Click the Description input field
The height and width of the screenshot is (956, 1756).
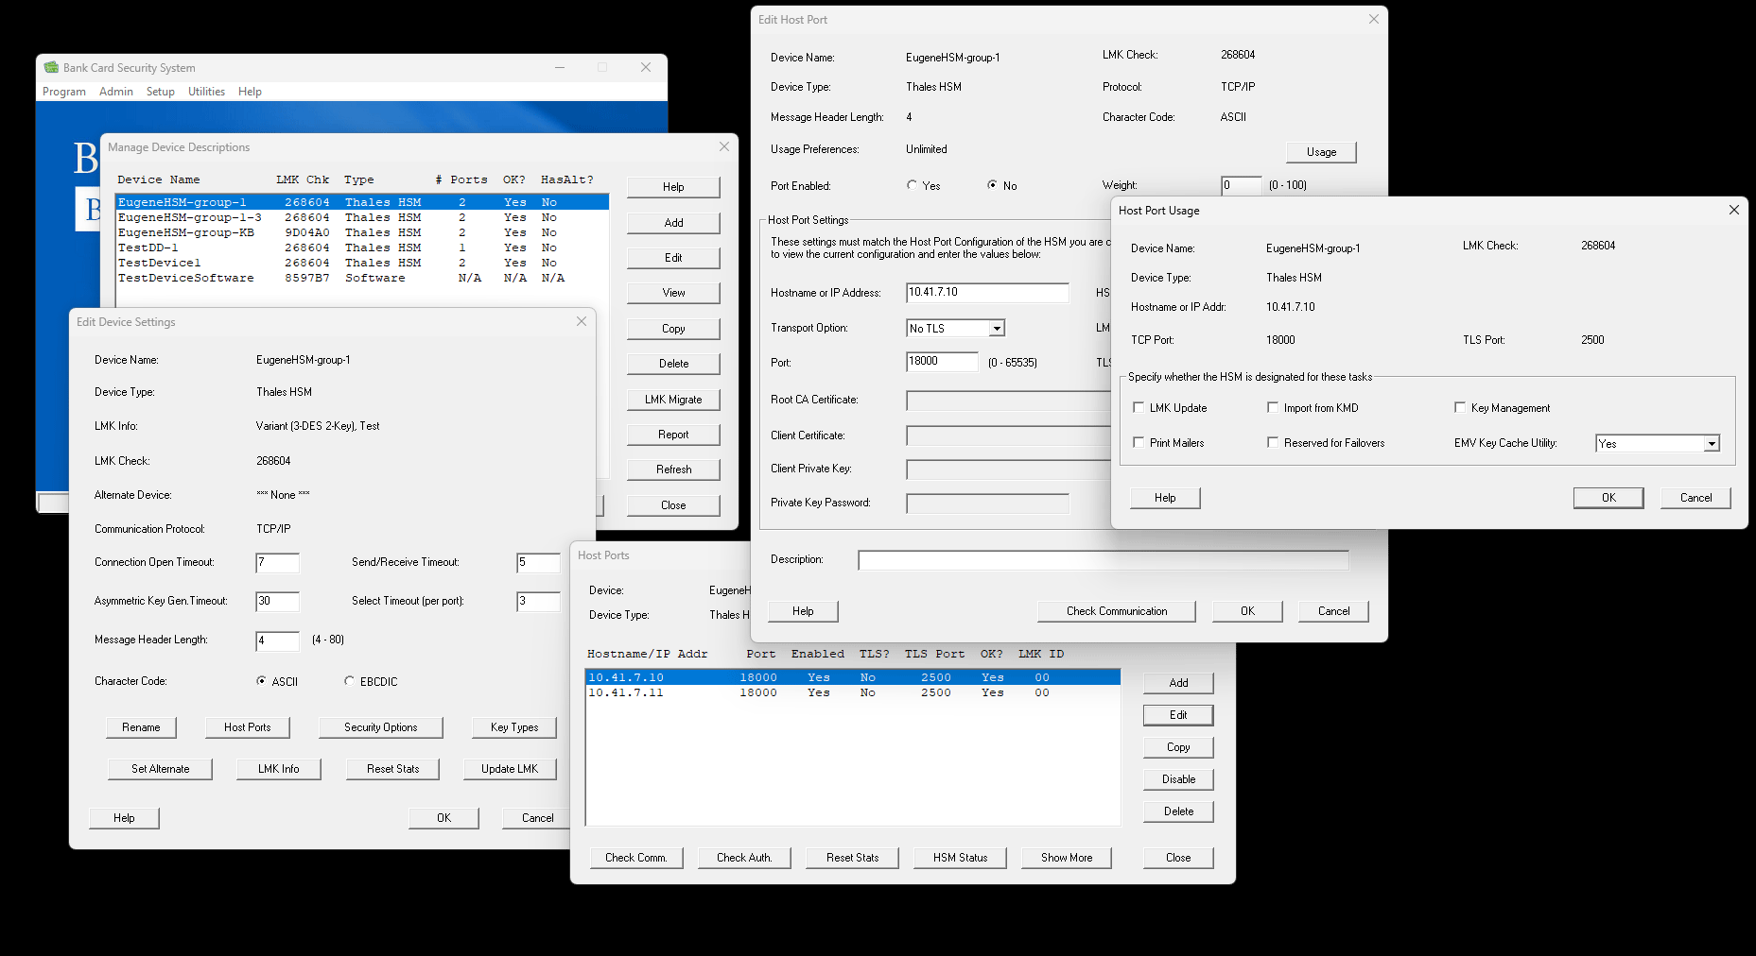coord(1103,560)
